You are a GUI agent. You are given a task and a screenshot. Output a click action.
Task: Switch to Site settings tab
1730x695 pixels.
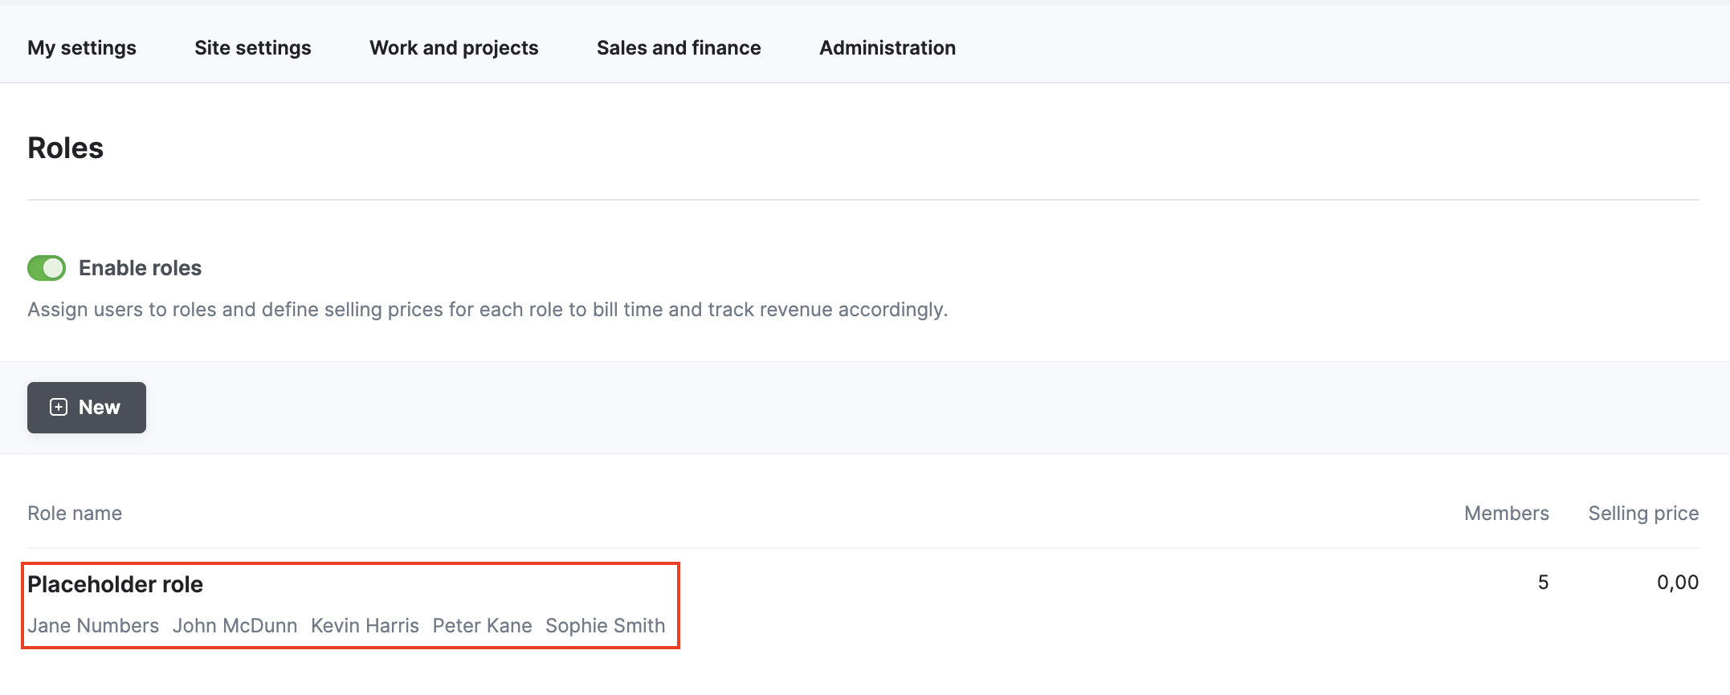click(x=253, y=48)
